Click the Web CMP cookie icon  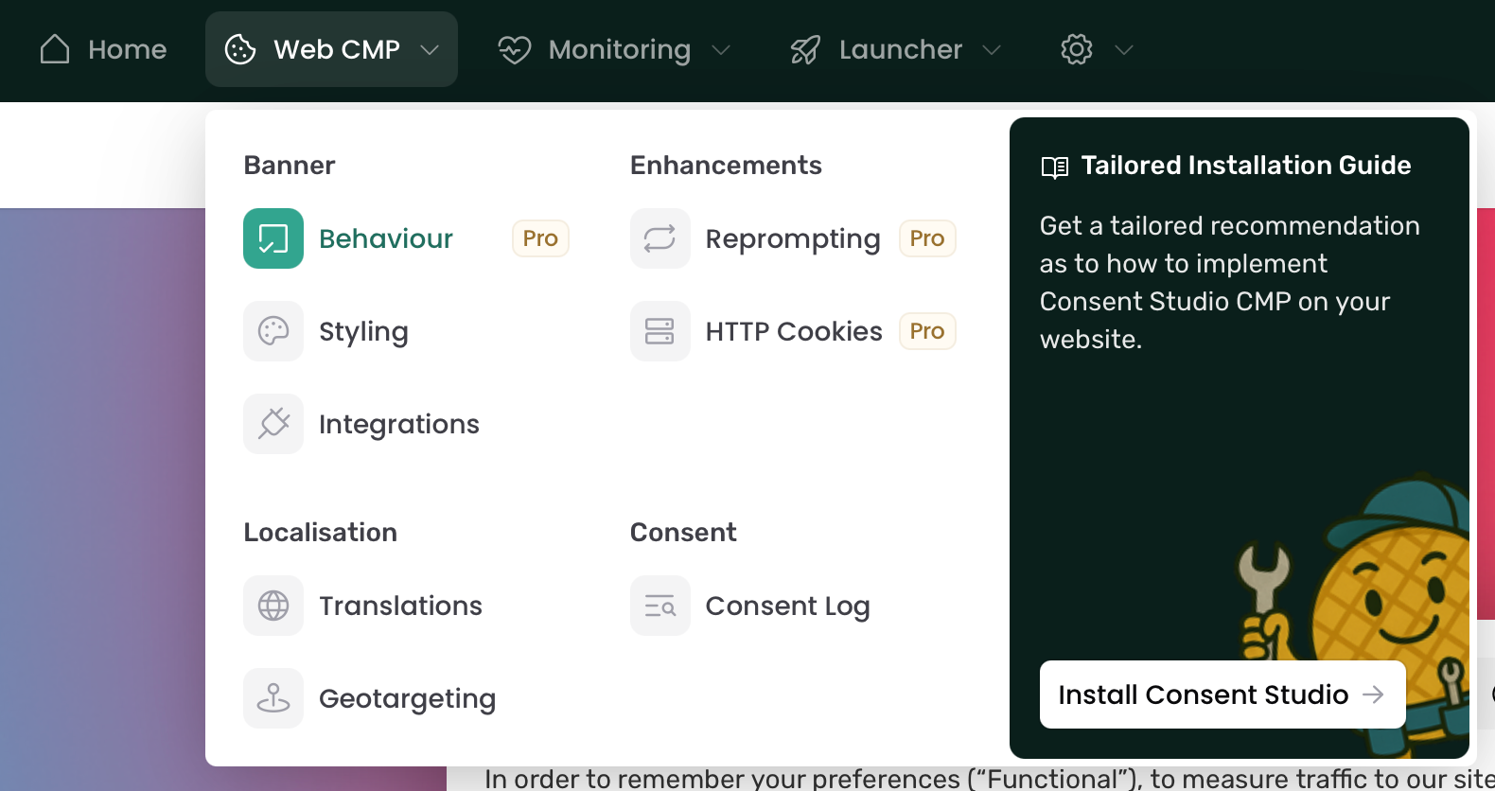click(240, 49)
